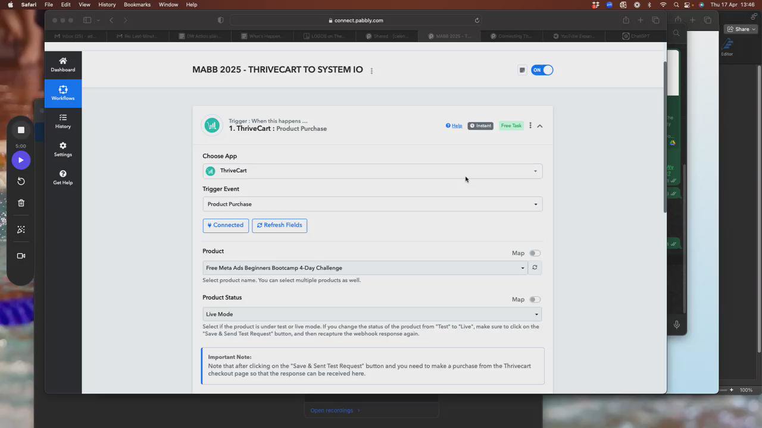Click the Connected button
Image resolution: width=762 pixels, height=428 pixels.
click(x=226, y=225)
